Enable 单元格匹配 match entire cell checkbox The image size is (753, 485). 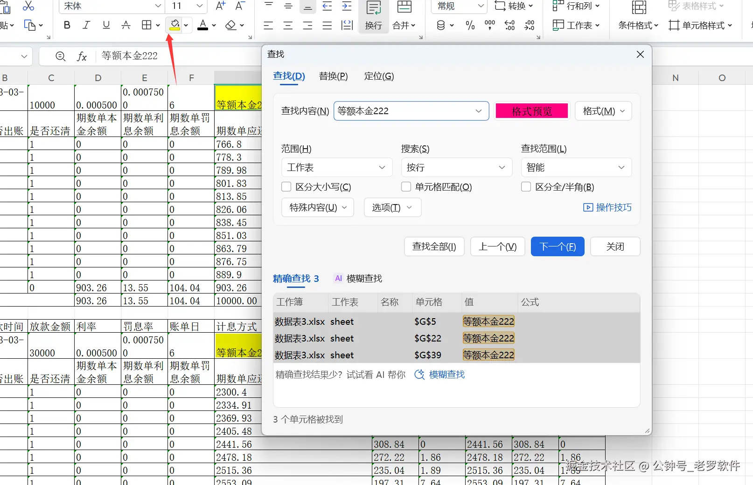coord(406,187)
